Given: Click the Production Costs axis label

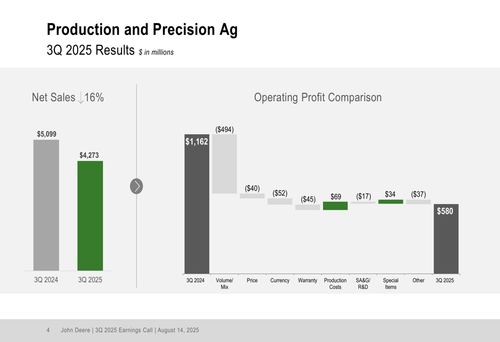Looking at the screenshot, I should [335, 284].
